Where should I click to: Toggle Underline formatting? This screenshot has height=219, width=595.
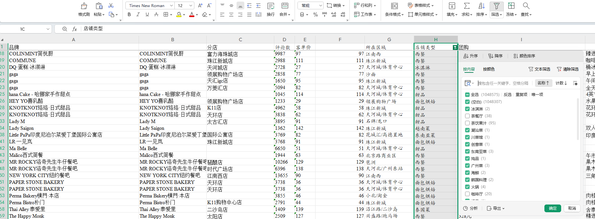click(147, 14)
